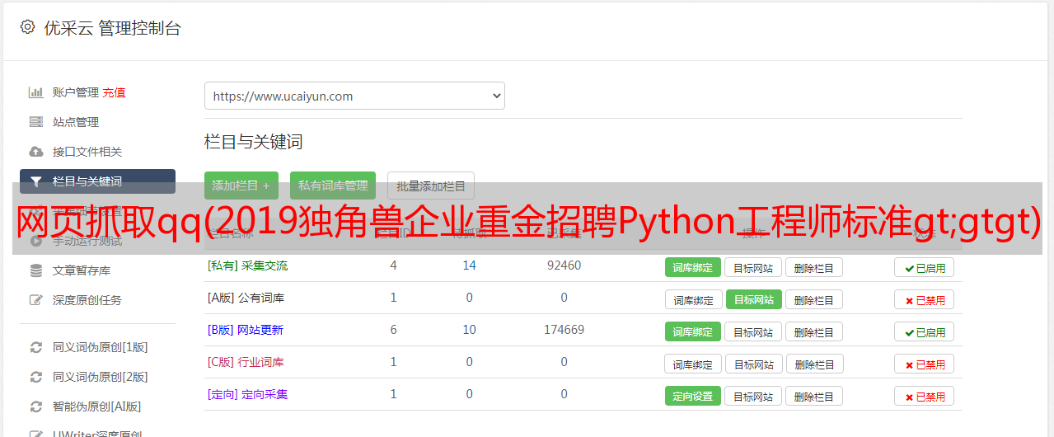Click the 批量添加栏目 button
The height and width of the screenshot is (437, 1054).
coord(431,186)
